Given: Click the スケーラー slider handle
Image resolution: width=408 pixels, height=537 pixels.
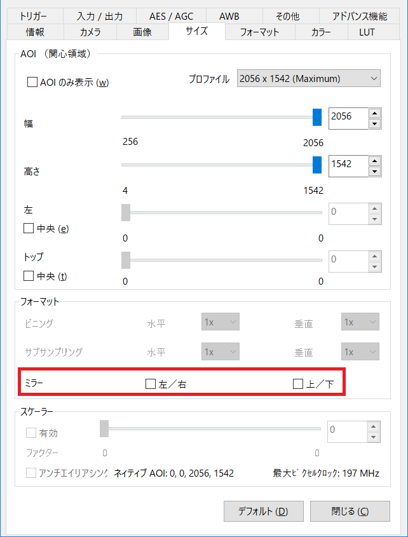Looking at the screenshot, I should [104, 428].
